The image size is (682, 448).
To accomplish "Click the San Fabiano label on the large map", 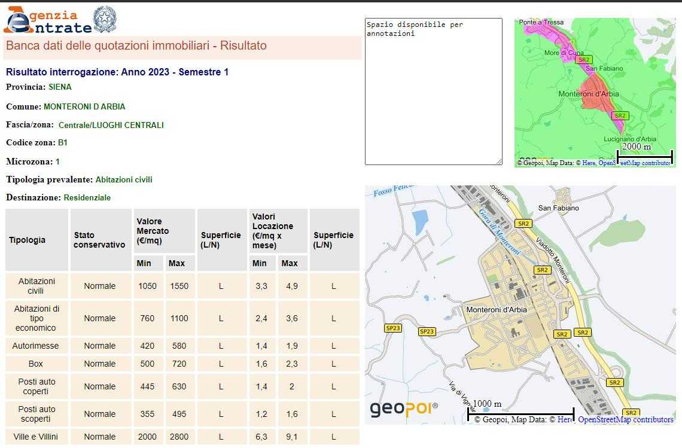I will (558, 208).
